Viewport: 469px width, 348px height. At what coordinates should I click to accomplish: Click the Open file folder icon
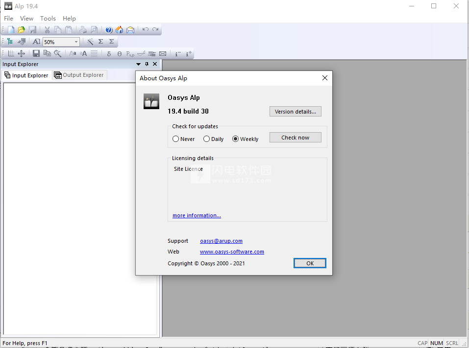pos(21,29)
